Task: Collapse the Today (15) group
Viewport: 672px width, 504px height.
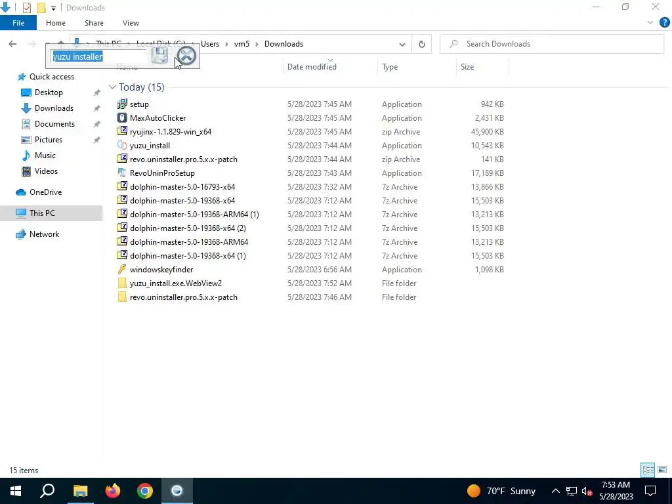Action: pos(112,87)
